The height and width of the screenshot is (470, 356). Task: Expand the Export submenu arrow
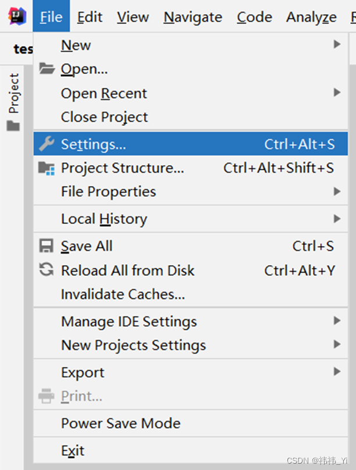click(x=337, y=372)
